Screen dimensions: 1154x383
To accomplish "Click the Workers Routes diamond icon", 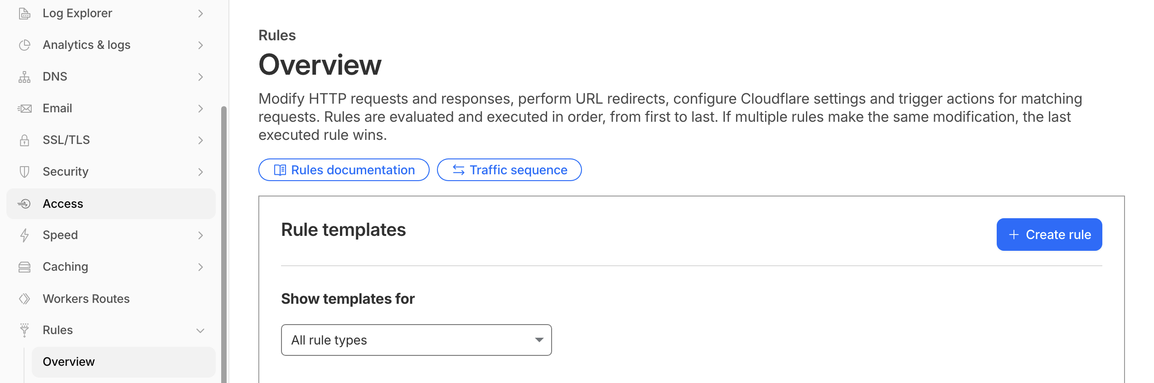I will (x=24, y=299).
